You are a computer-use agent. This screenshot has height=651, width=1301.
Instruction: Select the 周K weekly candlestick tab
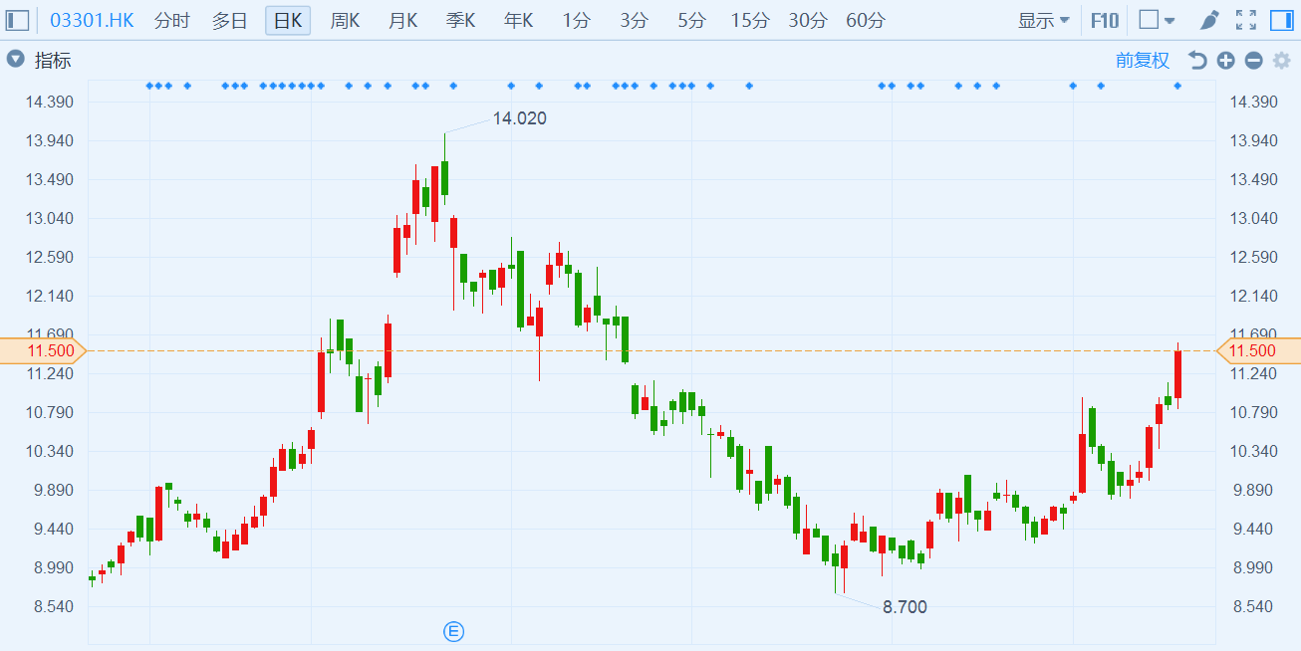pyautogui.click(x=345, y=20)
